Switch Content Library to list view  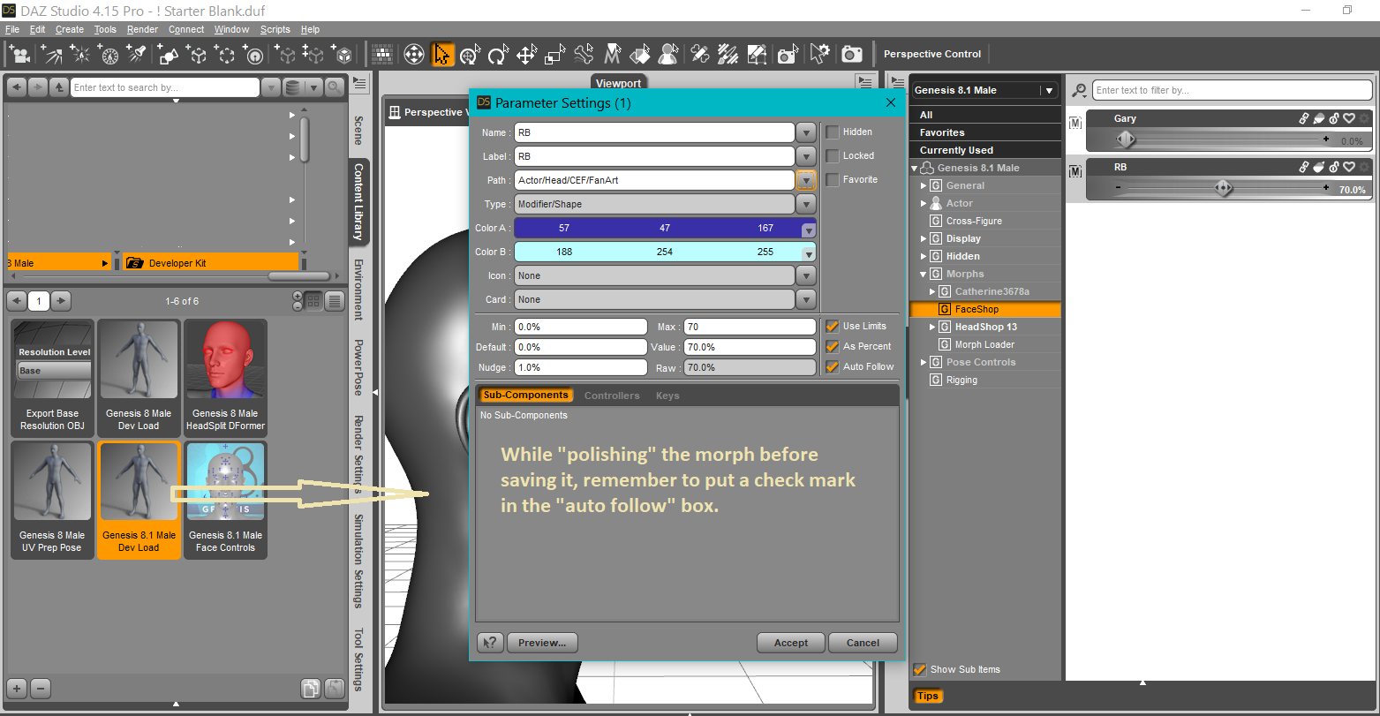pyautogui.click(x=335, y=301)
